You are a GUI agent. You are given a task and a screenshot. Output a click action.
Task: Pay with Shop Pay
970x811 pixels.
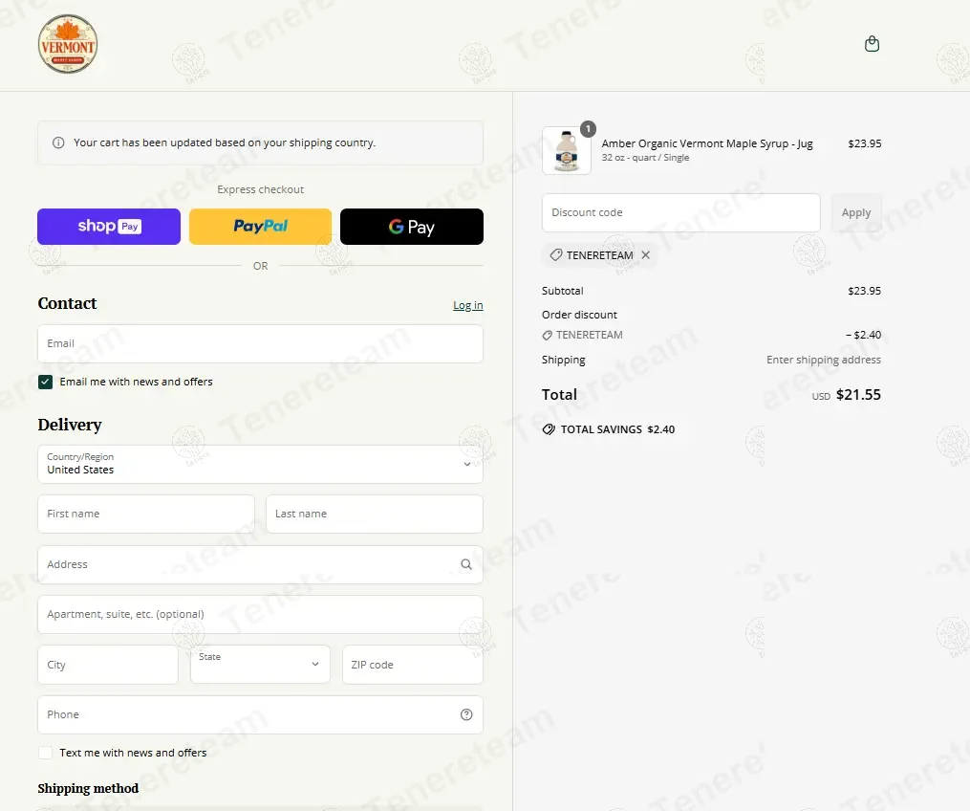(109, 227)
